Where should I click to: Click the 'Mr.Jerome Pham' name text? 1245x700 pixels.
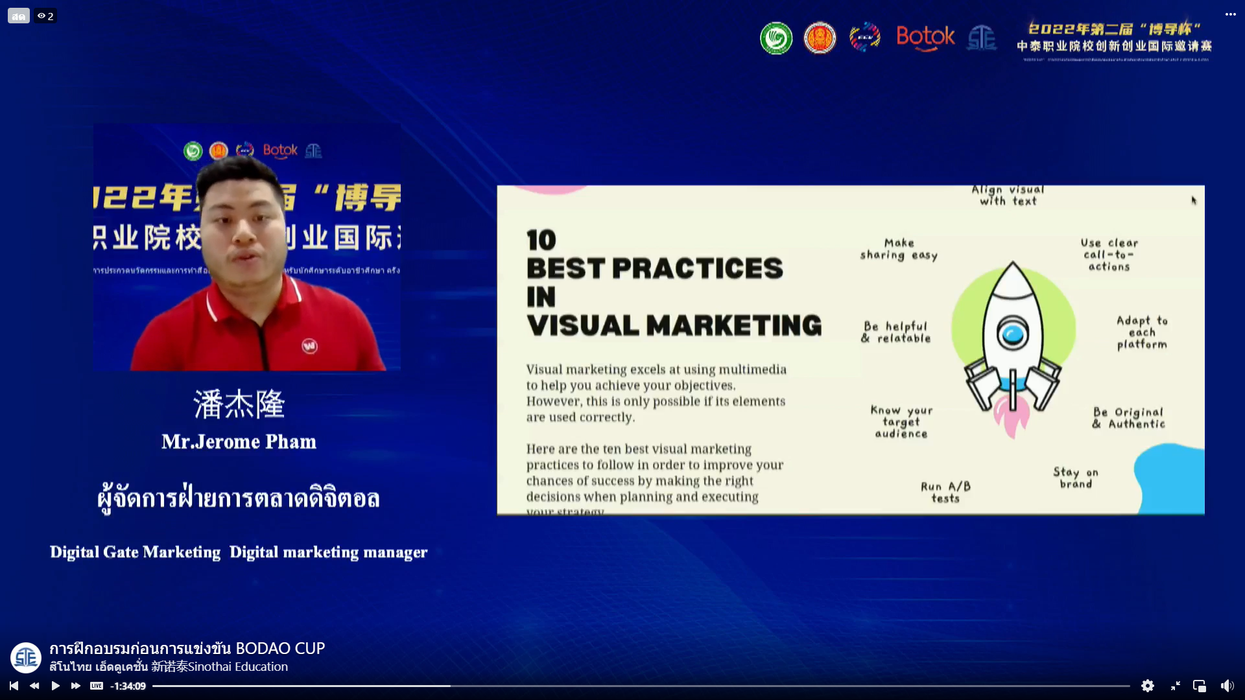coord(239,441)
